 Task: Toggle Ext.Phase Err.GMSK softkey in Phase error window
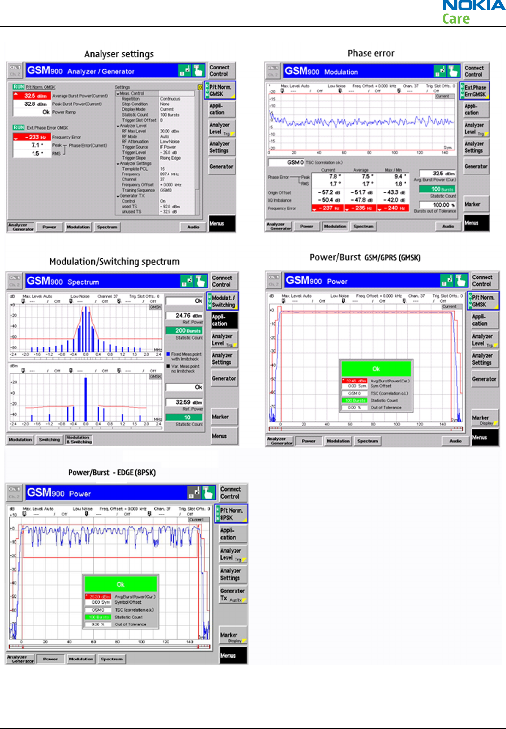click(475, 91)
